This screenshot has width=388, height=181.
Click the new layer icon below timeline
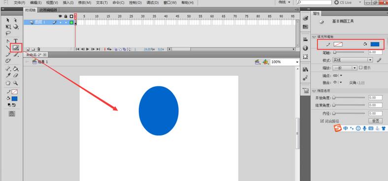(x=28, y=49)
